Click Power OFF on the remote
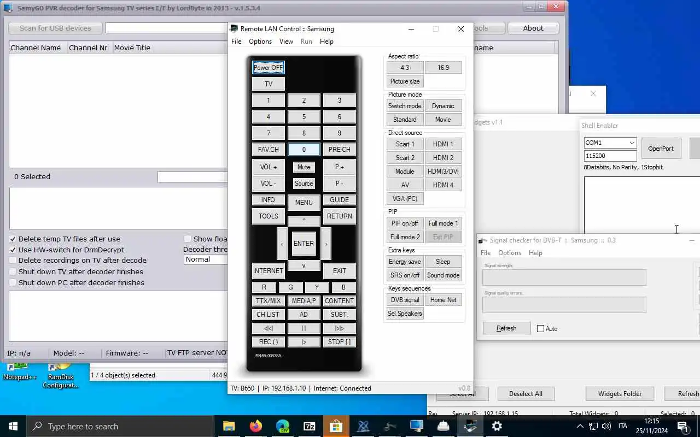Screen dimensions: 700x437 click(269, 68)
